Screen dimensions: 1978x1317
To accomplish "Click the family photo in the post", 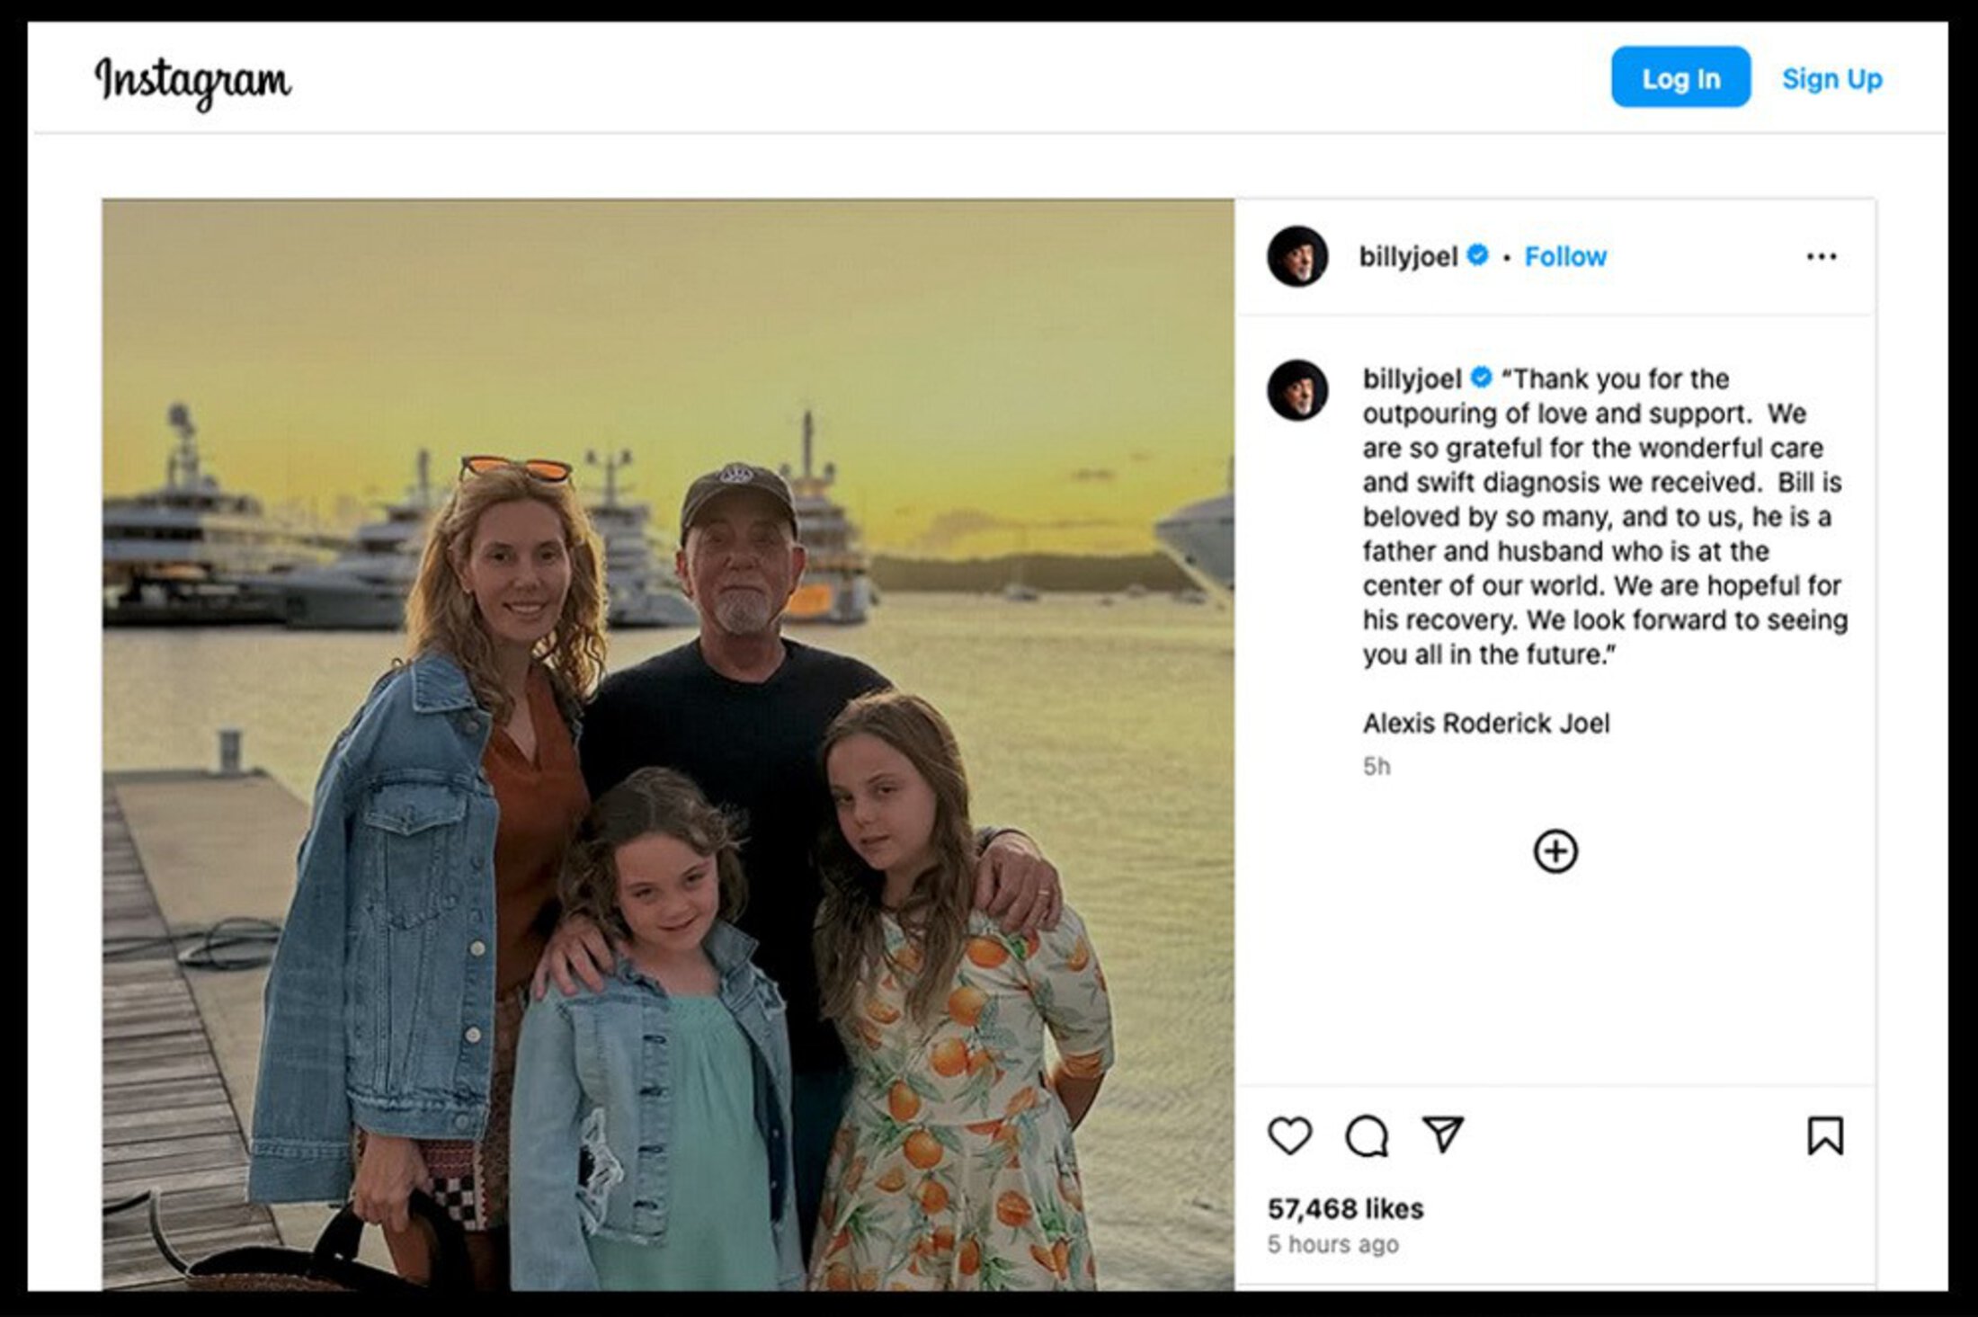I will (668, 744).
